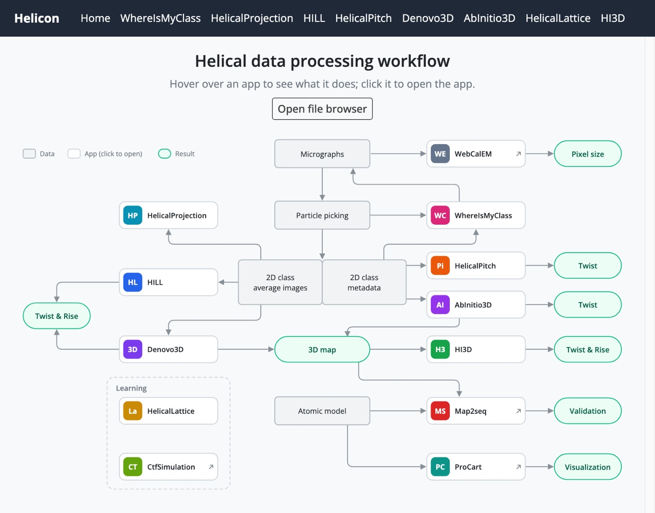This screenshot has width=655, height=513.
Task: Click Twist & Rise result beside HI3D
Action: pyautogui.click(x=588, y=349)
